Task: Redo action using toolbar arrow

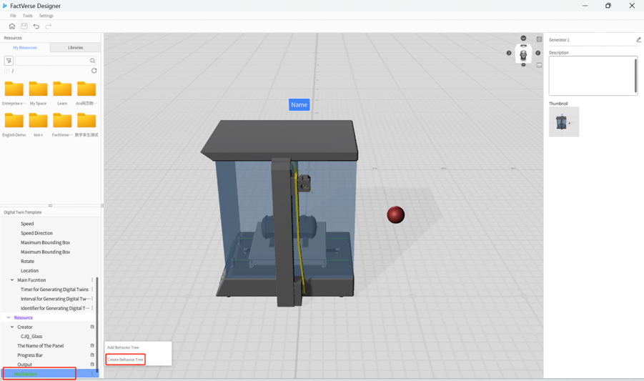Action: (49, 26)
